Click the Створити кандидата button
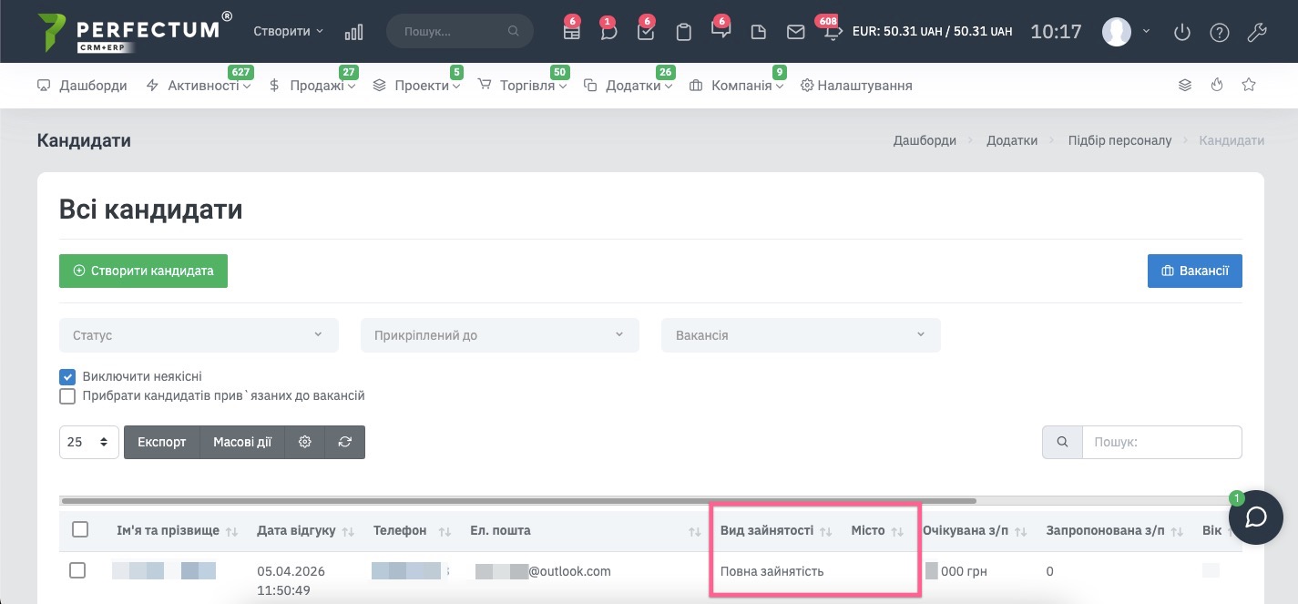The height and width of the screenshot is (604, 1298). 143,271
